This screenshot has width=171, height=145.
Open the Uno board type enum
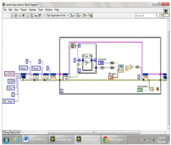[10, 88]
